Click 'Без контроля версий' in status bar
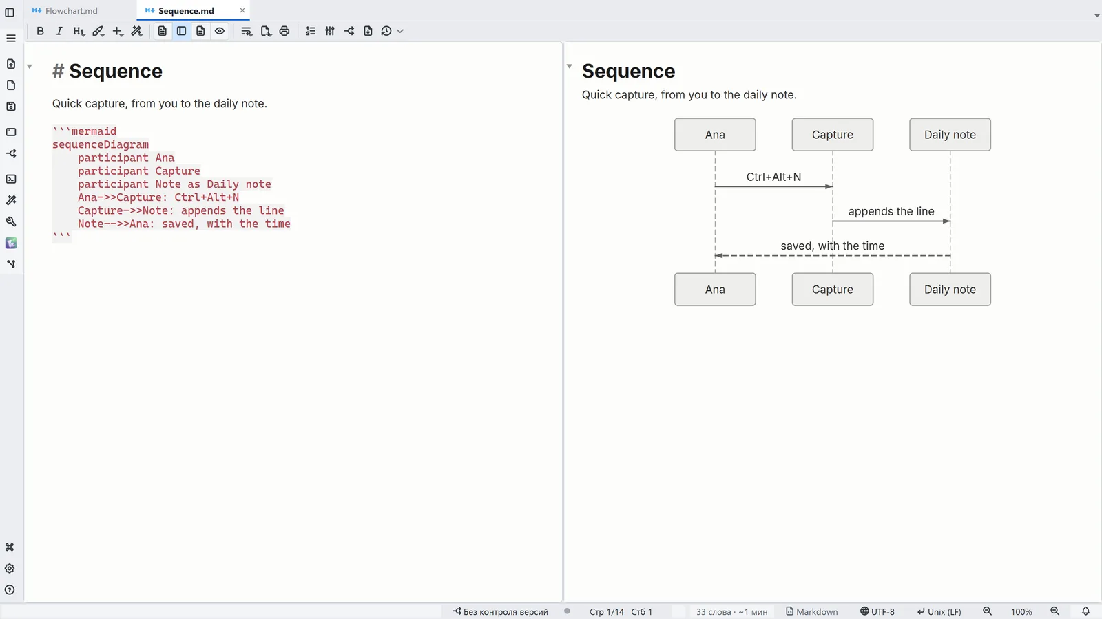This screenshot has width=1102, height=619. 501,611
